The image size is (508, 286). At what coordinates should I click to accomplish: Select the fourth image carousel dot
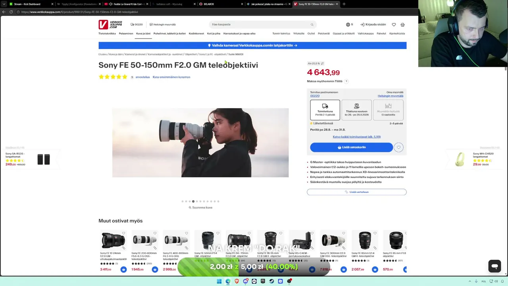193,201
